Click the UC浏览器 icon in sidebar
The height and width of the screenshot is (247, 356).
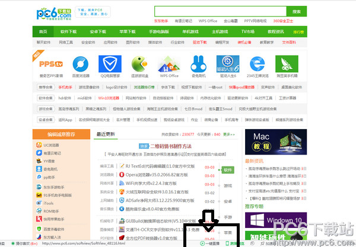pyautogui.click(x=39, y=145)
